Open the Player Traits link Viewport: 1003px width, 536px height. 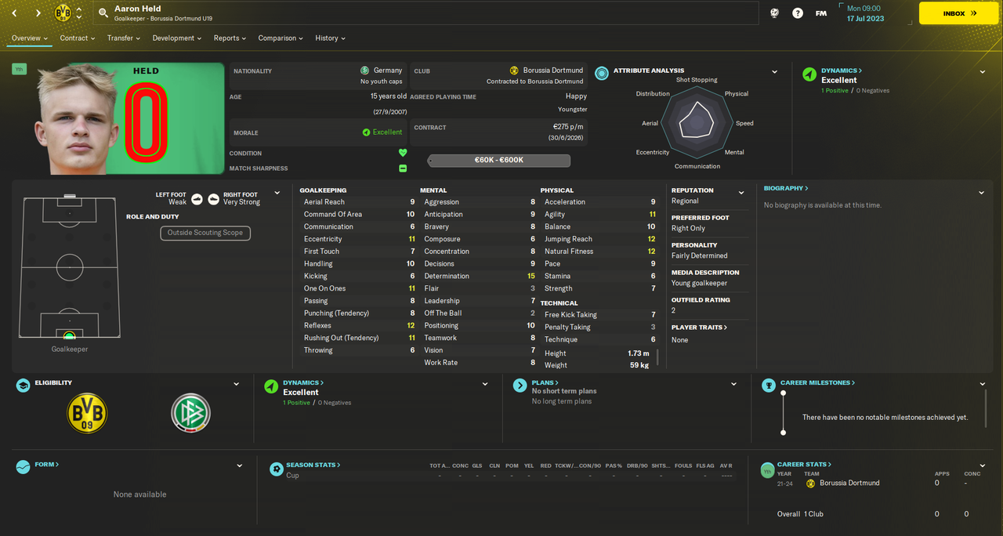[x=699, y=328]
